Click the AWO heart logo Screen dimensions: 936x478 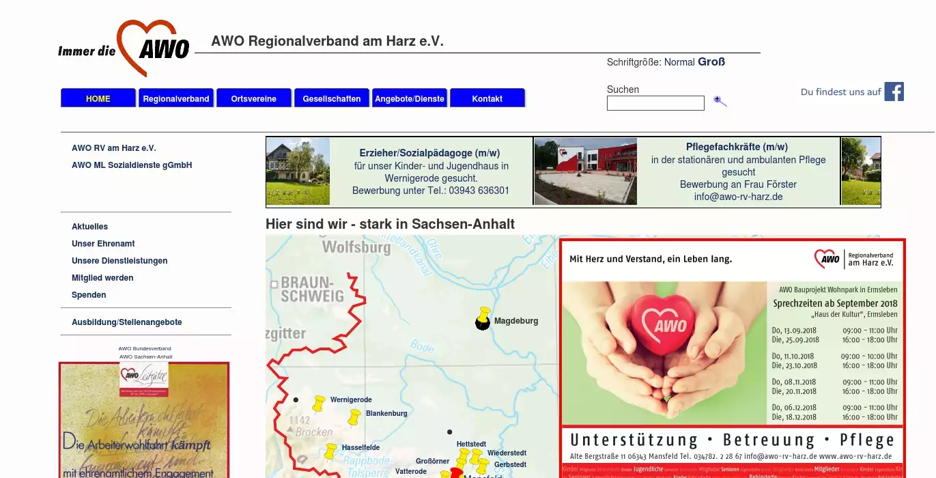click(x=154, y=48)
